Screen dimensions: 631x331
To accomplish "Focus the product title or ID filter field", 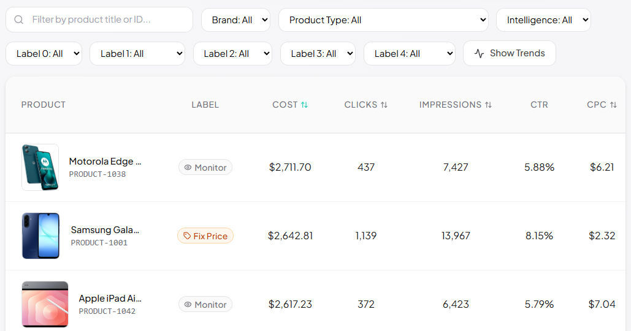I will pos(99,20).
